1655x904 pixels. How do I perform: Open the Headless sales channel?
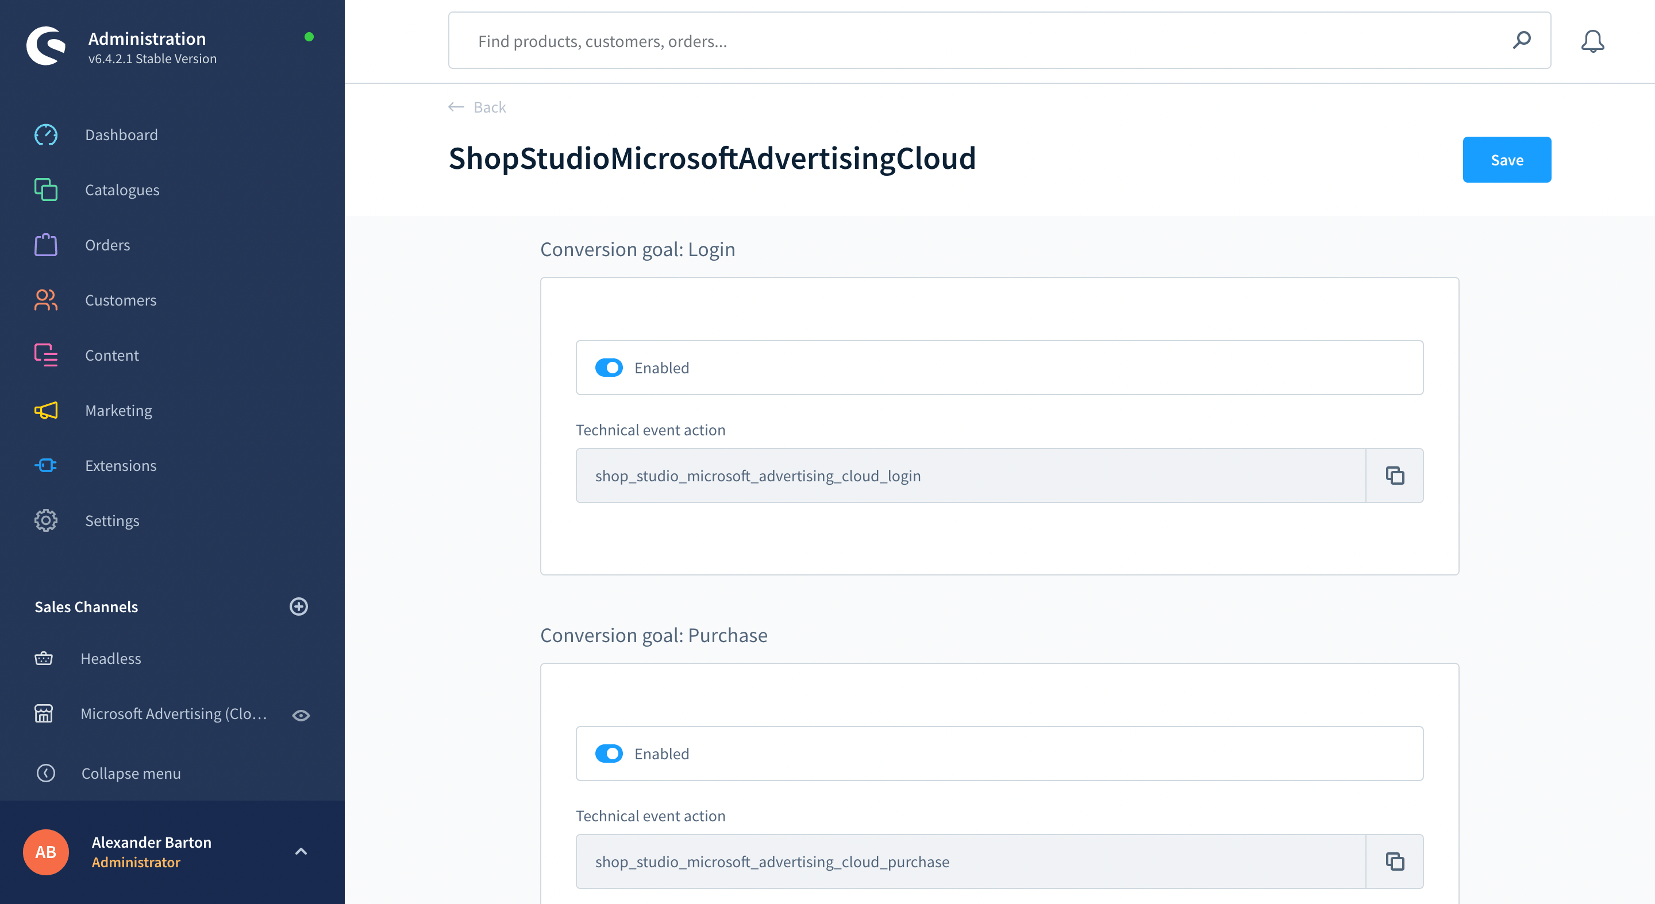[110, 659]
